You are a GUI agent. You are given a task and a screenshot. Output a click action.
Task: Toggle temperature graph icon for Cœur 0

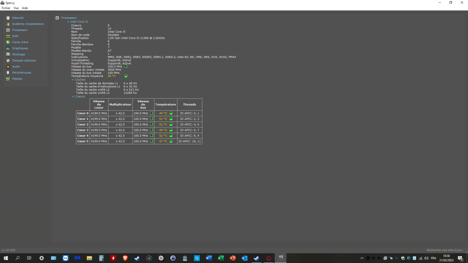(x=171, y=113)
